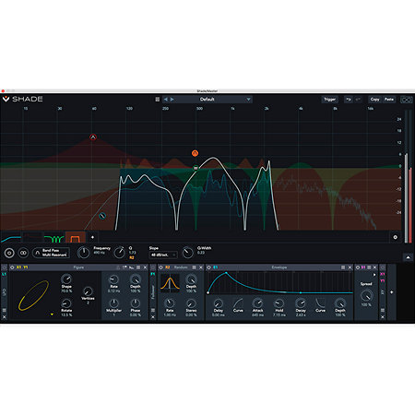Click the Trigger button

click(x=329, y=100)
